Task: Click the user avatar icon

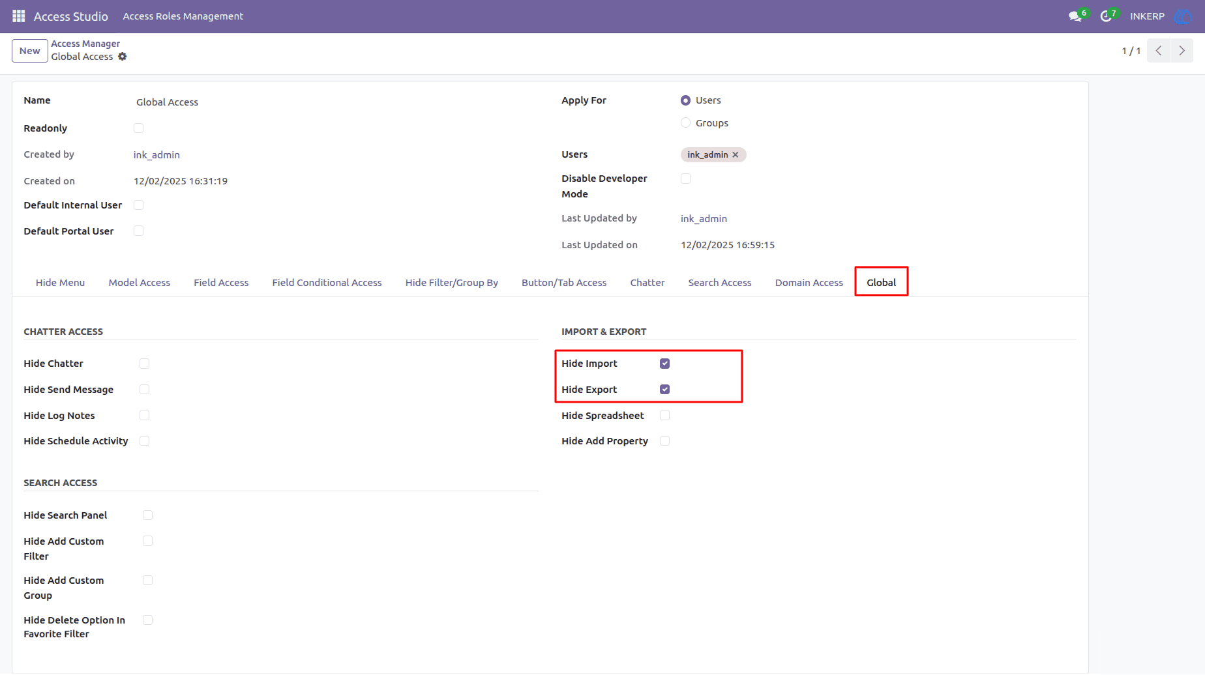Action: (1182, 16)
